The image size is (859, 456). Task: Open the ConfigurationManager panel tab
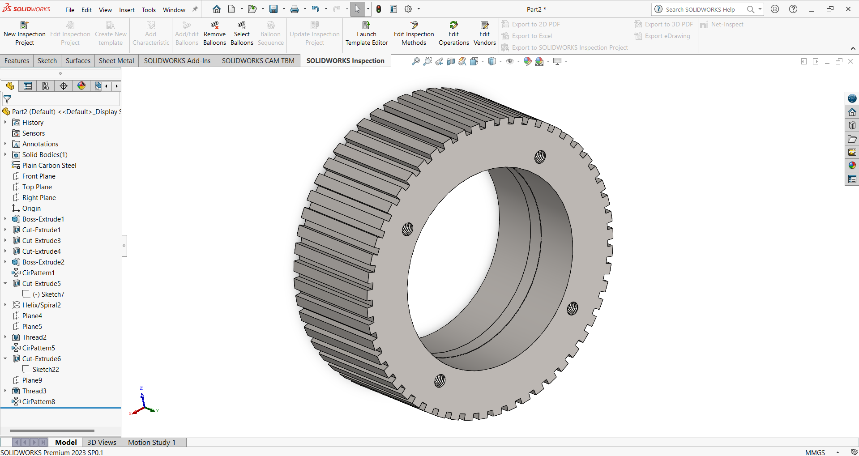pyautogui.click(x=46, y=86)
